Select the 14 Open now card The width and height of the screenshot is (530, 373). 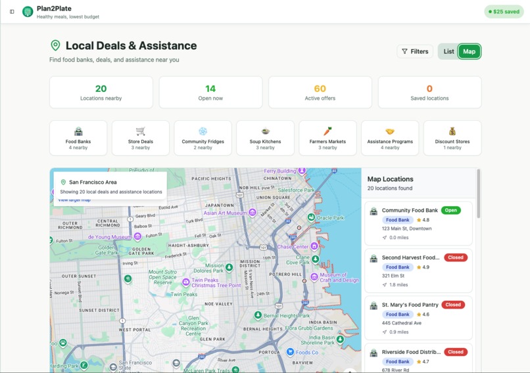pos(210,92)
